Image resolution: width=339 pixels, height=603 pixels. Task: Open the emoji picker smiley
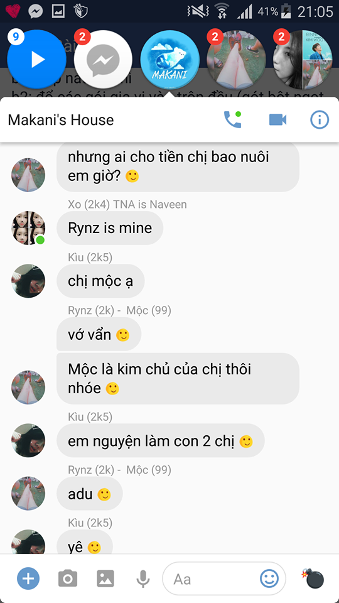point(269,578)
